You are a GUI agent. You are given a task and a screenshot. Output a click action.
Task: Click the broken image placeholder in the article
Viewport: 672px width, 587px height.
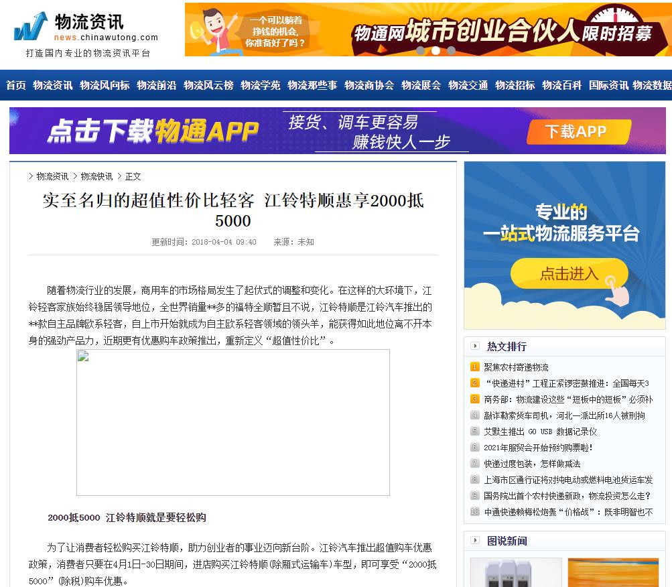[x=232, y=422]
